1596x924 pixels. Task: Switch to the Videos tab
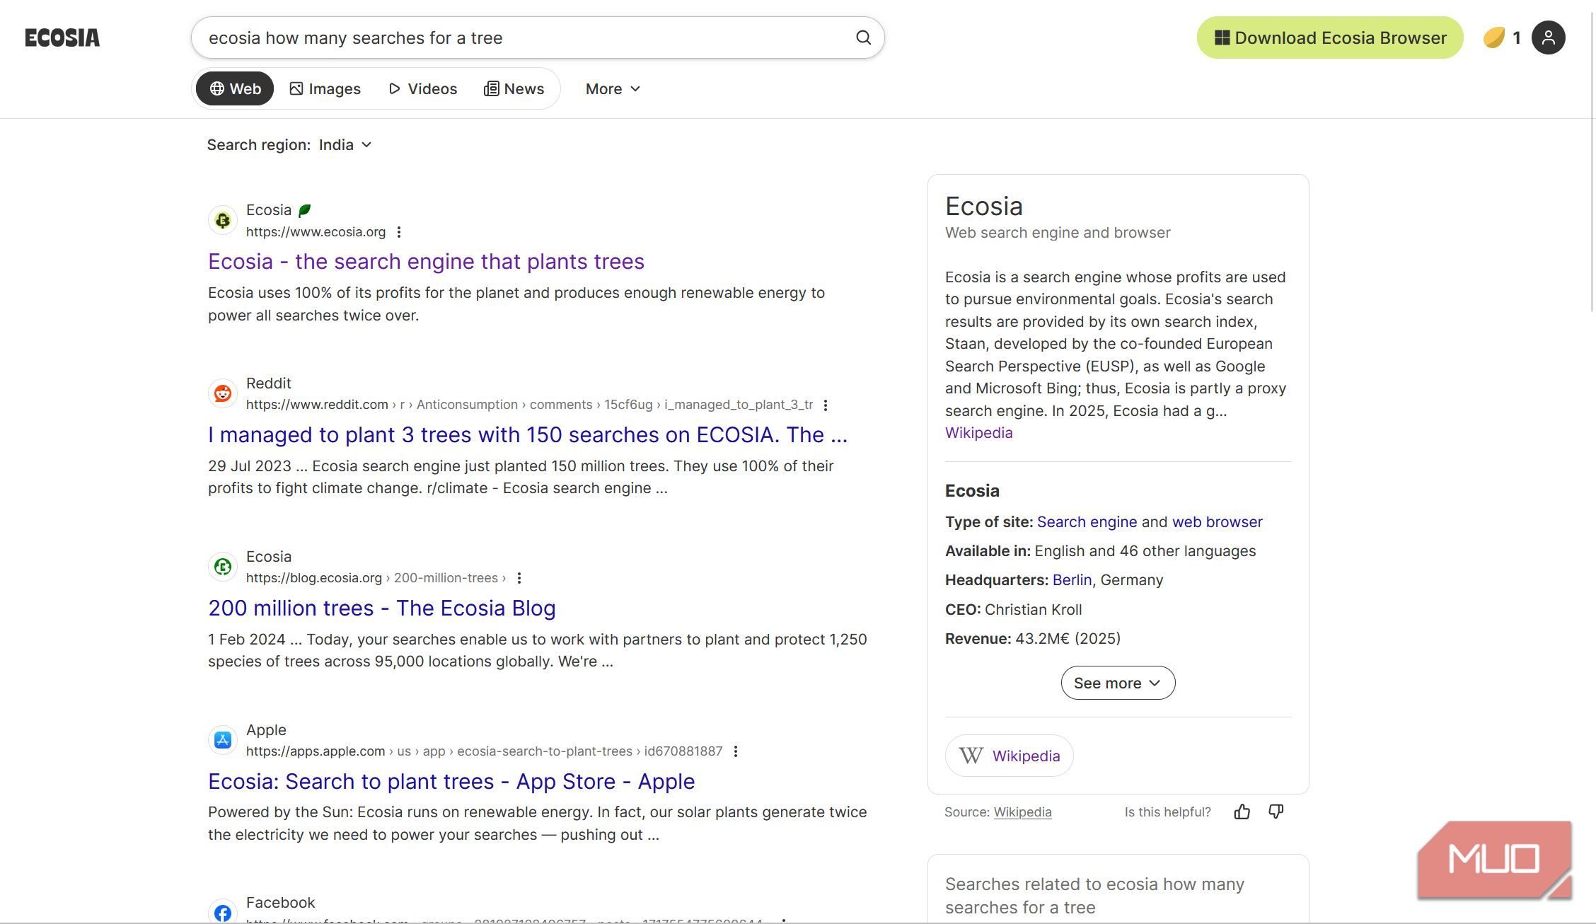[x=422, y=88]
